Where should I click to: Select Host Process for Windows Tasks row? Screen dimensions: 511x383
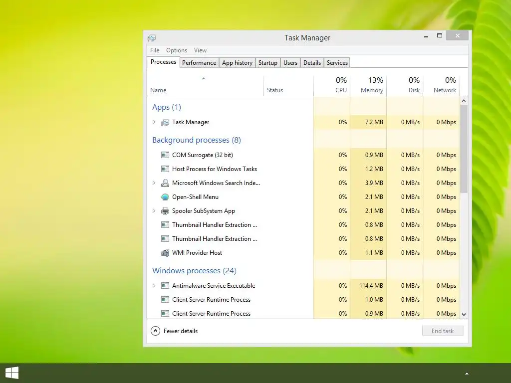[303, 169]
